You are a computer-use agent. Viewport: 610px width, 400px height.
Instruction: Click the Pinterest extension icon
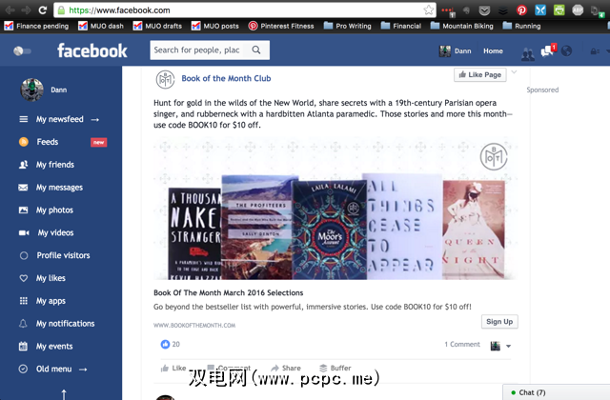coord(521,10)
